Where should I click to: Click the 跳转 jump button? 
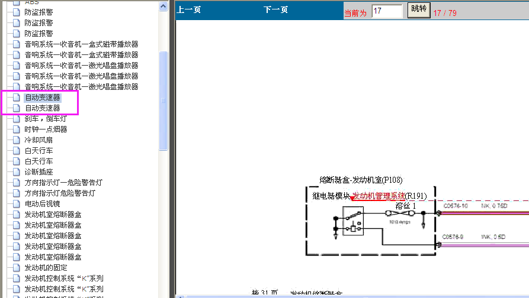[x=419, y=10]
